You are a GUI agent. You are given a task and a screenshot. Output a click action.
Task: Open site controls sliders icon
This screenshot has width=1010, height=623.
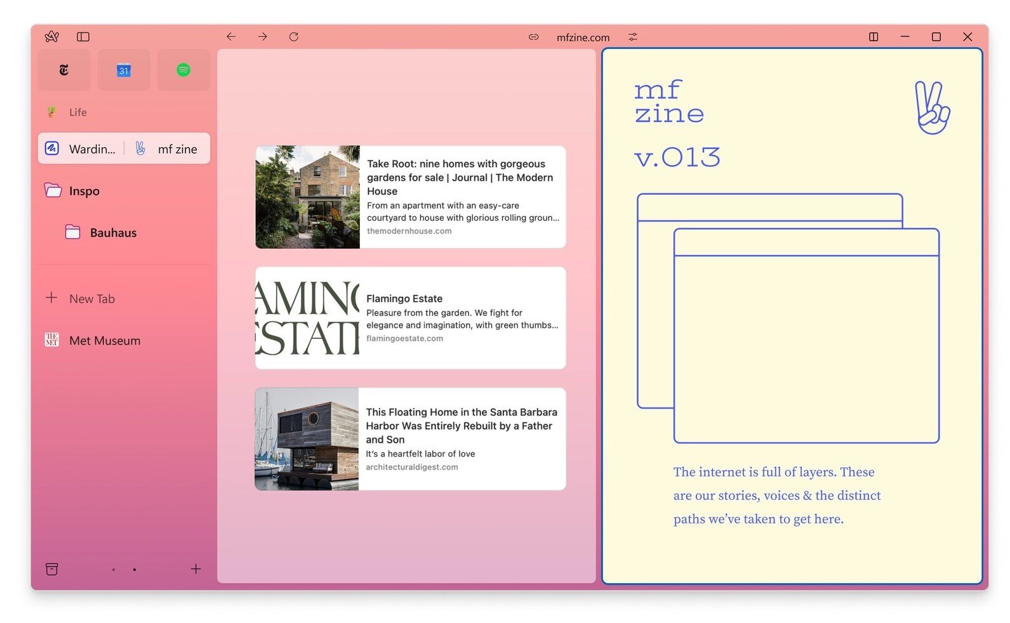point(633,37)
